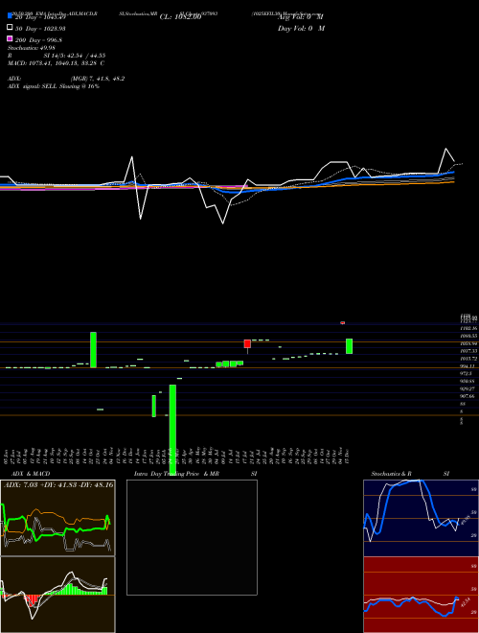Click the small red candle at chart top
Screen dimensions: 479x633
coord(343,322)
